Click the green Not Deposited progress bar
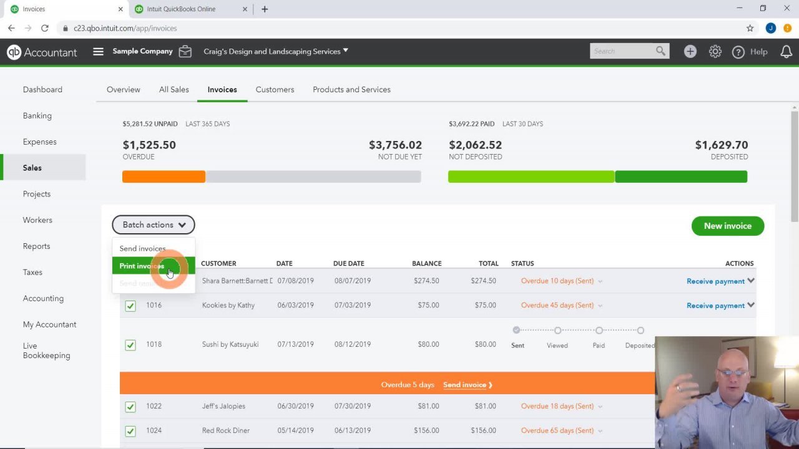Screen dimensions: 799x449 click(531, 176)
